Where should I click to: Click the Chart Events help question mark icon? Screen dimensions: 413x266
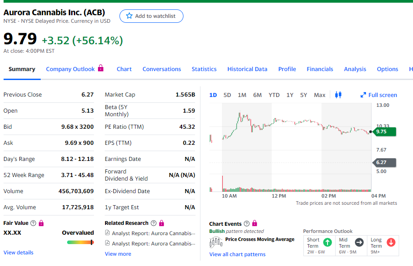tap(247, 224)
